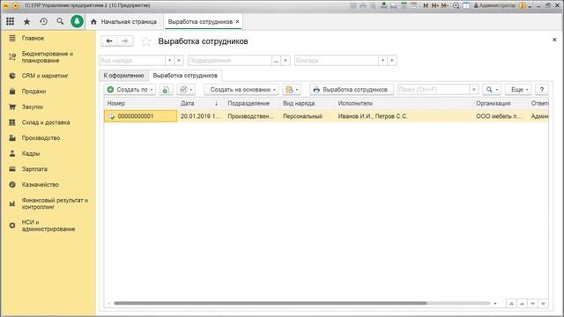Image resolution: width=564 pixels, height=317 pixels.
Task: Click in the Поиск (Ctrl+F) field
Action: pos(434,90)
